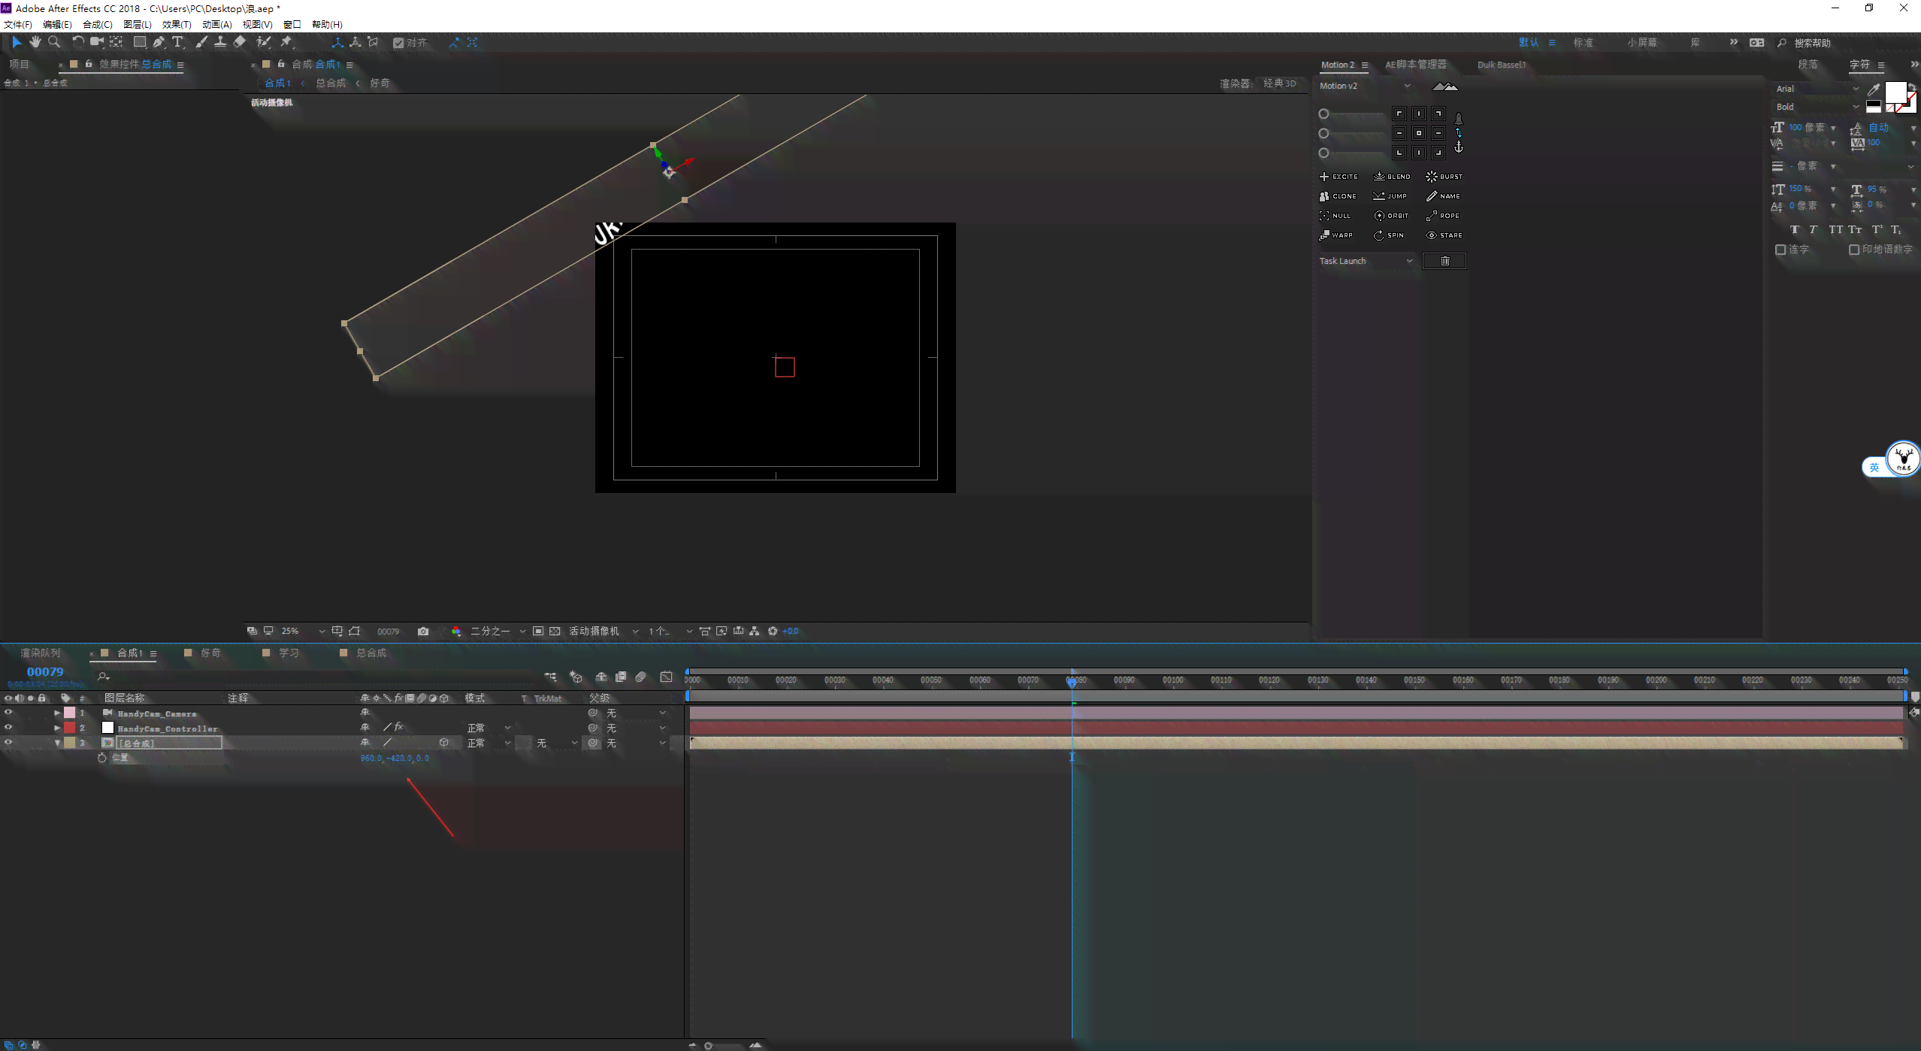Open the Motion v2 dropdown

point(1365,86)
